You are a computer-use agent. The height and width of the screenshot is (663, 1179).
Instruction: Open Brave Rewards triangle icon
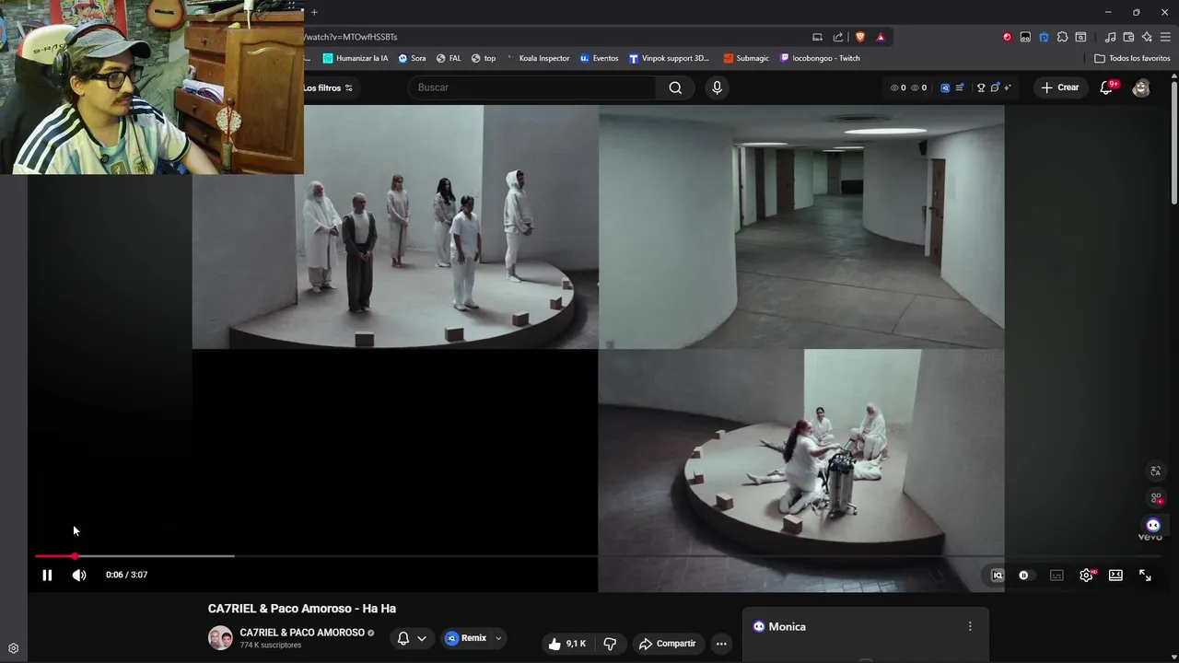(x=881, y=37)
